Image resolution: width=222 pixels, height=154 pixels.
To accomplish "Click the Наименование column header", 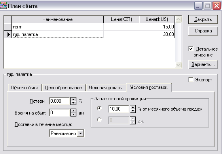I will (57, 19).
